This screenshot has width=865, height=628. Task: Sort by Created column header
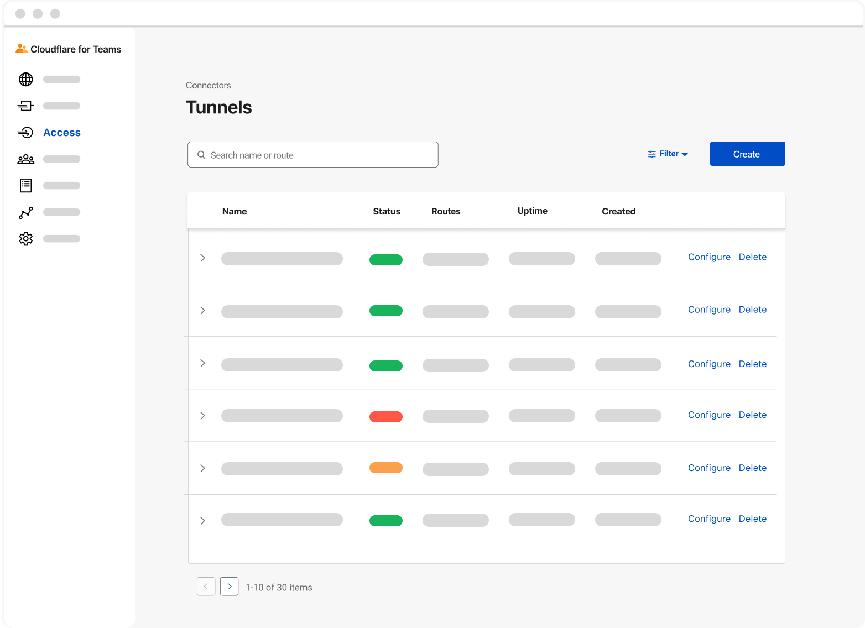coord(619,211)
